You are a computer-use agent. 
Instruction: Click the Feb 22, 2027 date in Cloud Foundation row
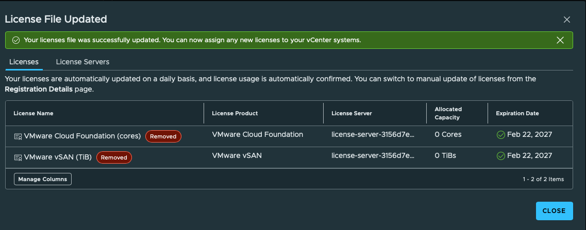pyautogui.click(x=530, y=134)
